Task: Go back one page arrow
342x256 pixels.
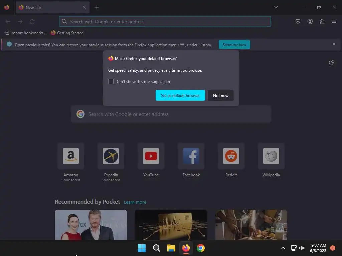Action: (8, 22)
